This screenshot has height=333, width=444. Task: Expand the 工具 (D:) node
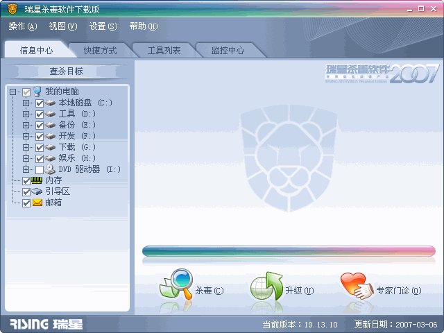click(26, 114)
